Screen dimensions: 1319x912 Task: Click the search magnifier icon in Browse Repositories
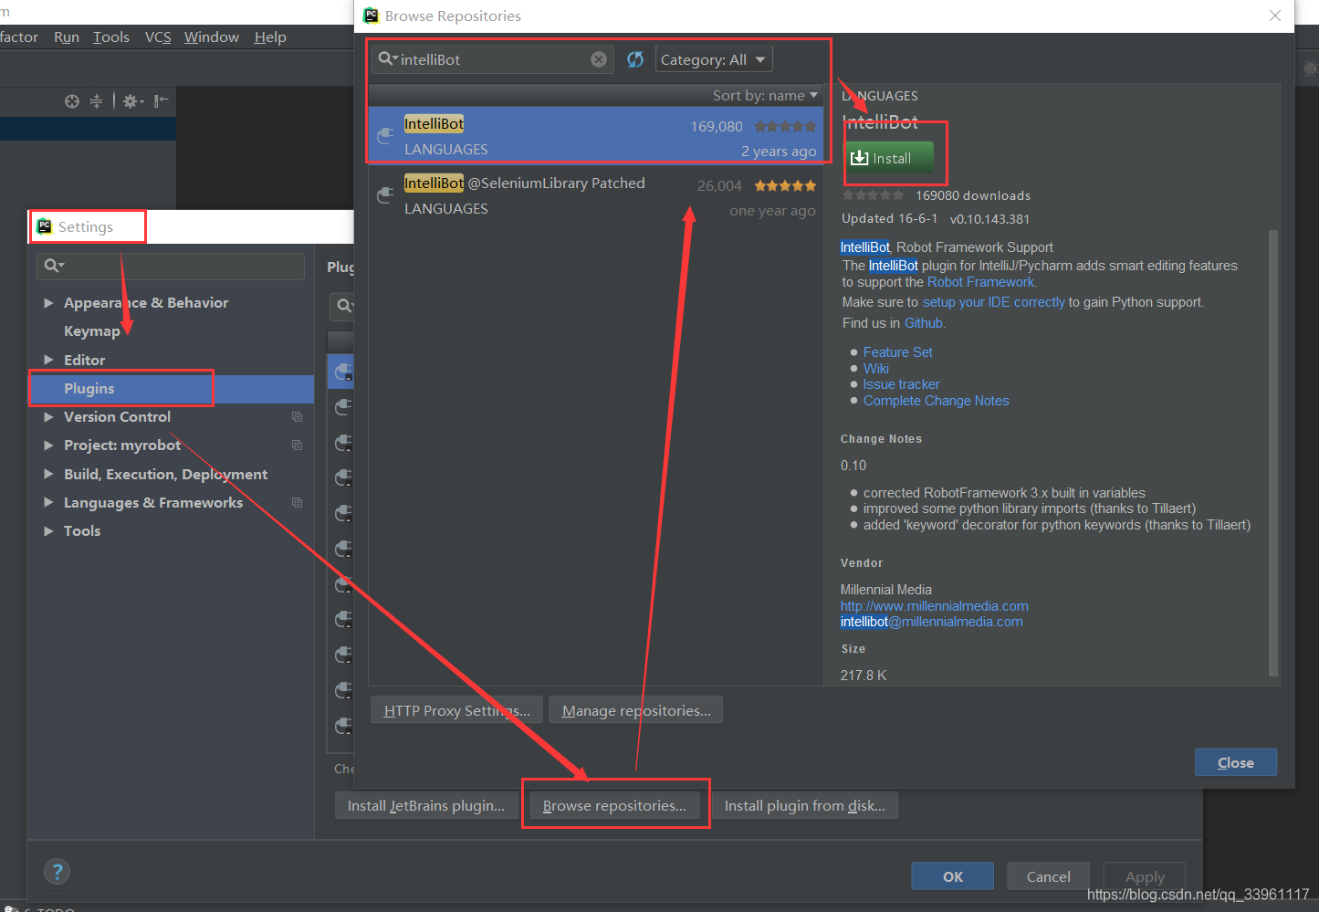pyautogui.click(x=388, y=58)
